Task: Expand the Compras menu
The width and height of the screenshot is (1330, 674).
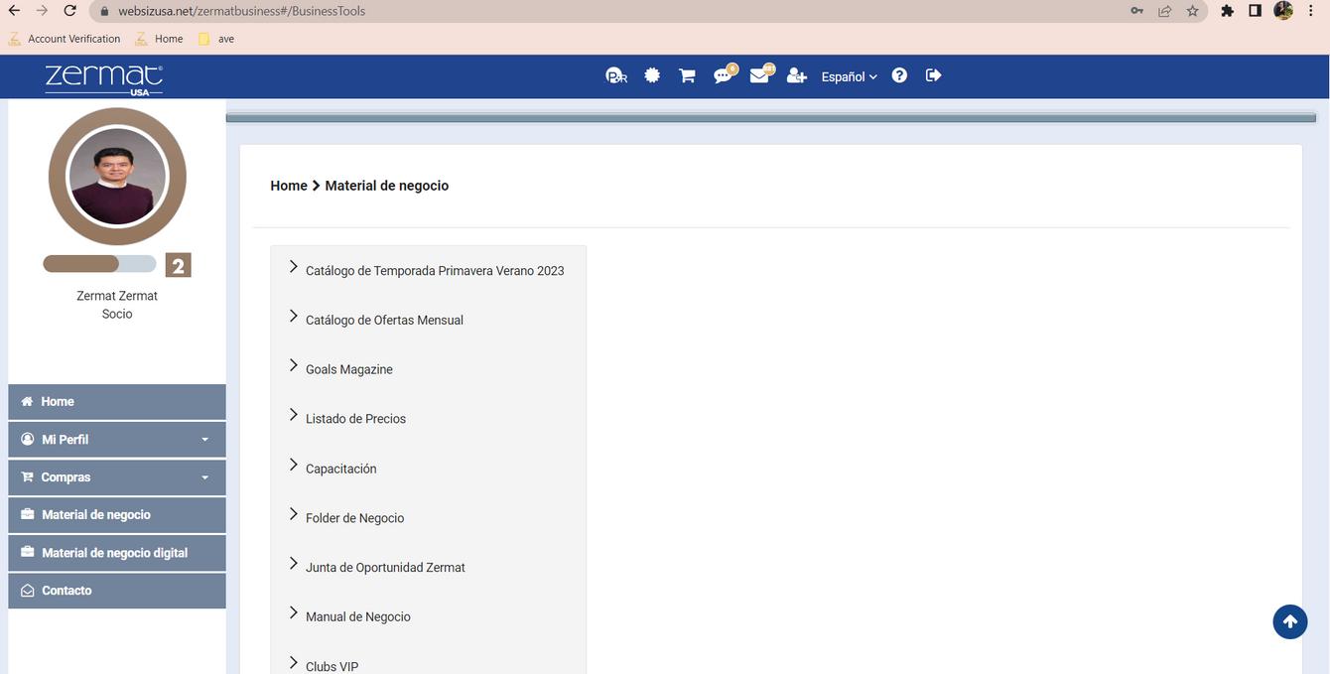Action: (117, 477)
